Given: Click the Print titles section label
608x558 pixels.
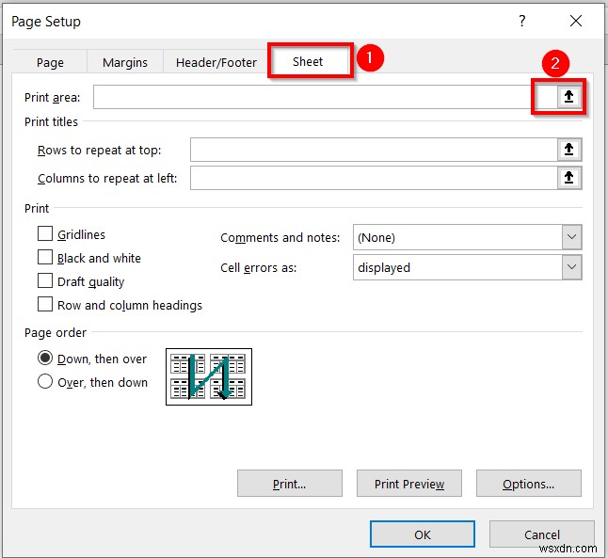Looking at the screenshot, I should 51,121.
